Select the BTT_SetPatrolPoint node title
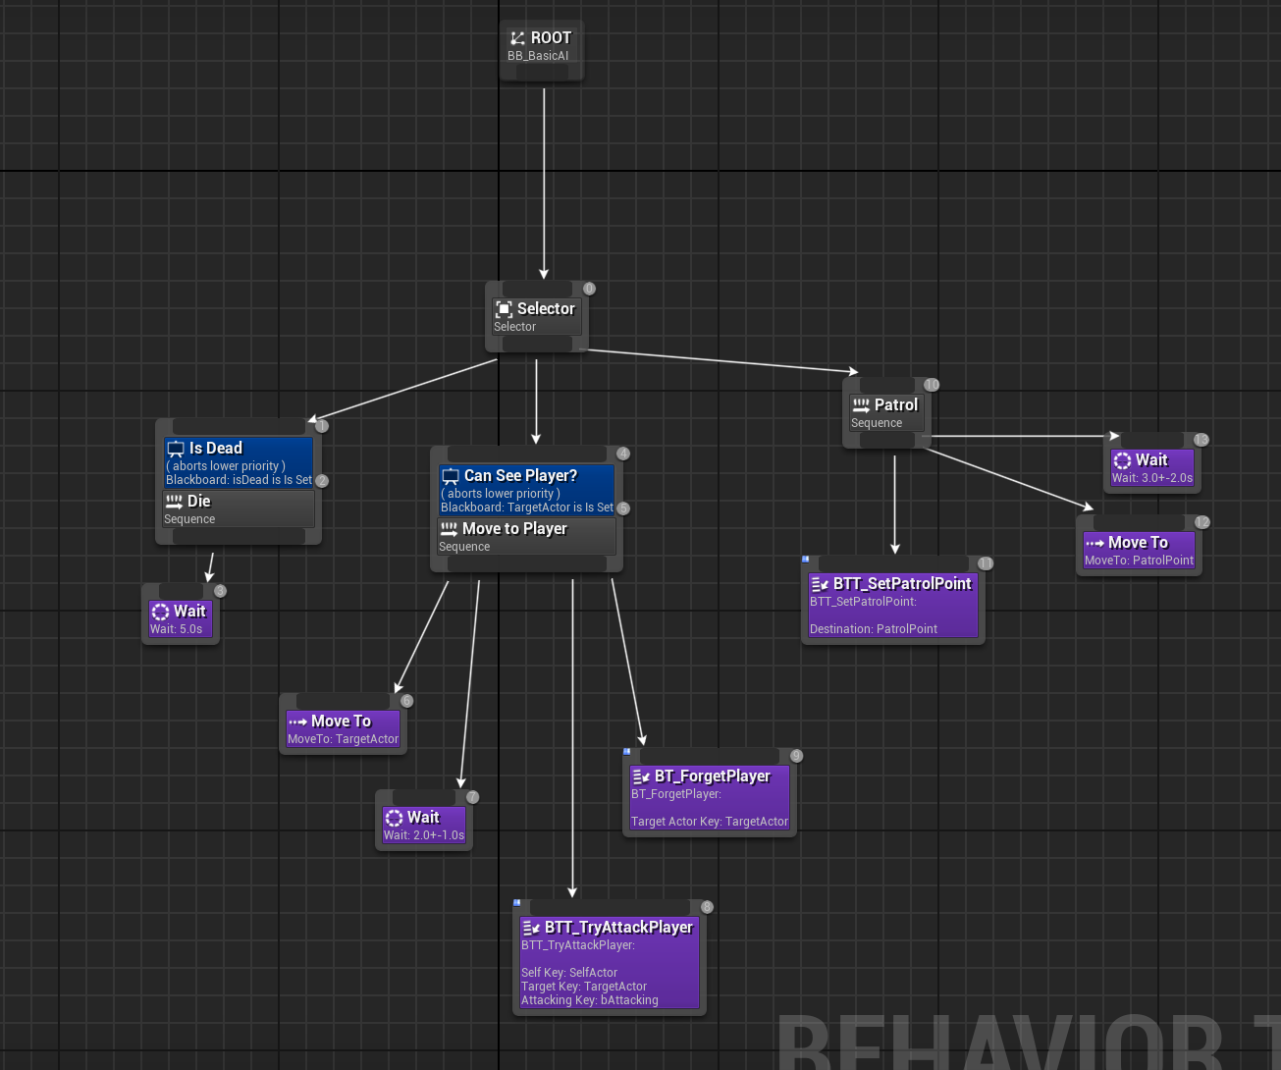This screenshot has height=1070, width=1281. [902, 584]
